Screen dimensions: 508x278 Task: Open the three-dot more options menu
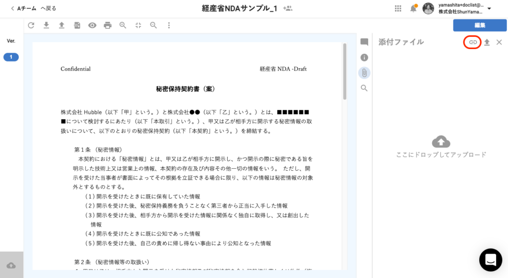tap(169, 25)
